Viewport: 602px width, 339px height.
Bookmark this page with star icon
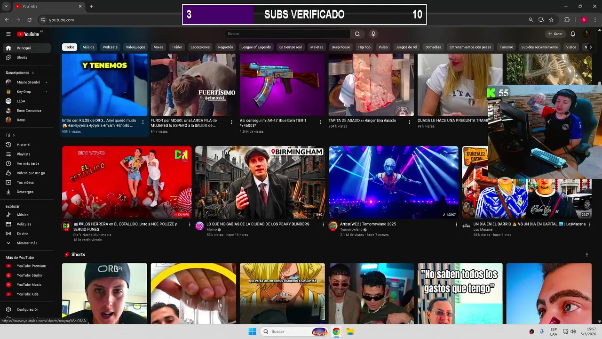(551, 20)
